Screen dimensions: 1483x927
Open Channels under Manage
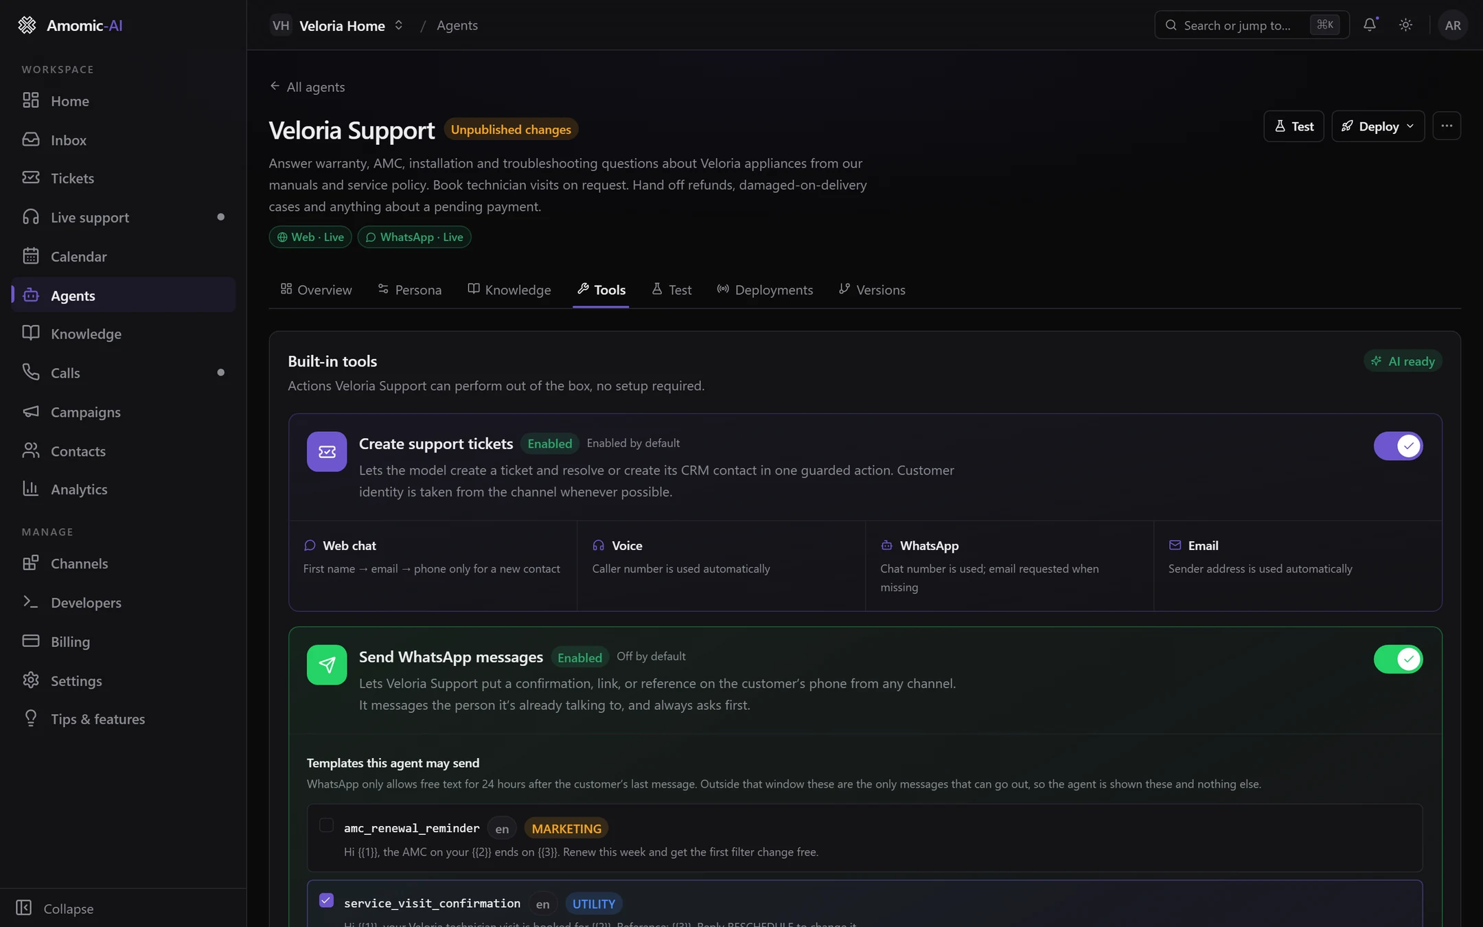tap(124, 563)
